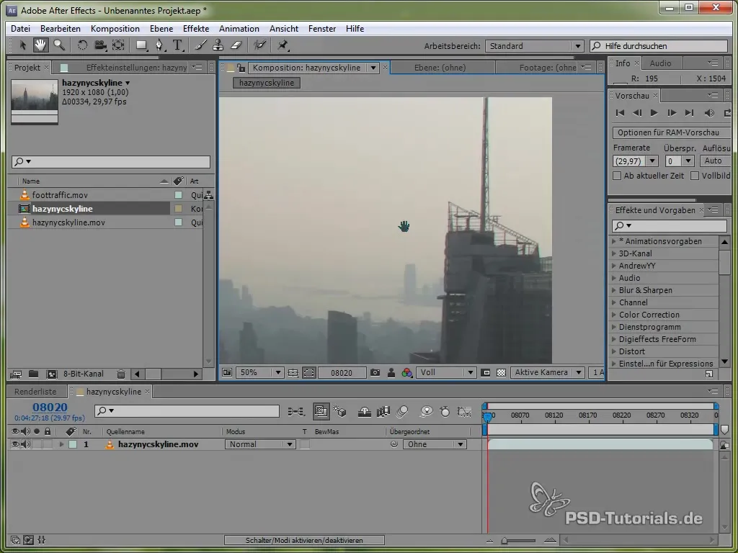Open the 'Voll' resolution dropdown
Screen dimensions: 738x553
(445, 372)
